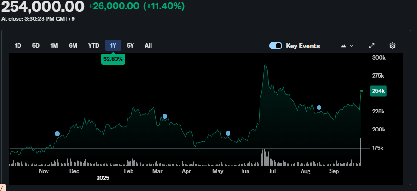The height and width of the screenshot is (191, 417).
Task: Select the 1Y time range
Action: [113, 45]
